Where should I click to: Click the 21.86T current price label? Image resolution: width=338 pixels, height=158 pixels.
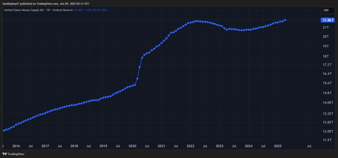(x=328, y=20)
